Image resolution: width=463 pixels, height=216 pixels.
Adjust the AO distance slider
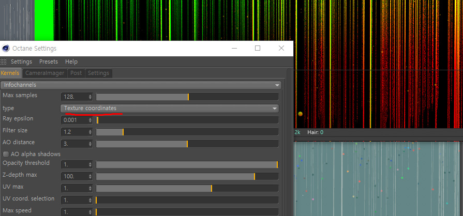click(x=187, y=144)
